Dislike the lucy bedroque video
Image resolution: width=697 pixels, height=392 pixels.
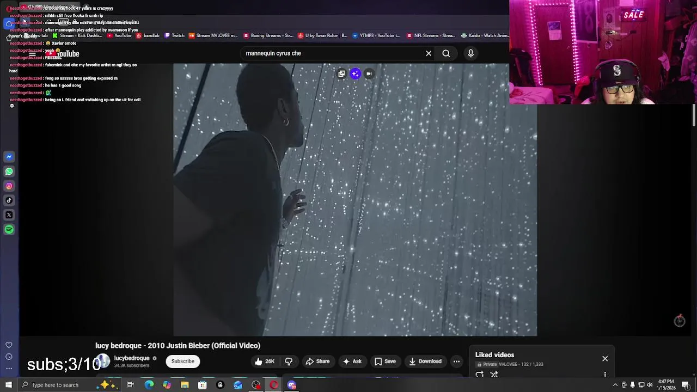[289, 362]
